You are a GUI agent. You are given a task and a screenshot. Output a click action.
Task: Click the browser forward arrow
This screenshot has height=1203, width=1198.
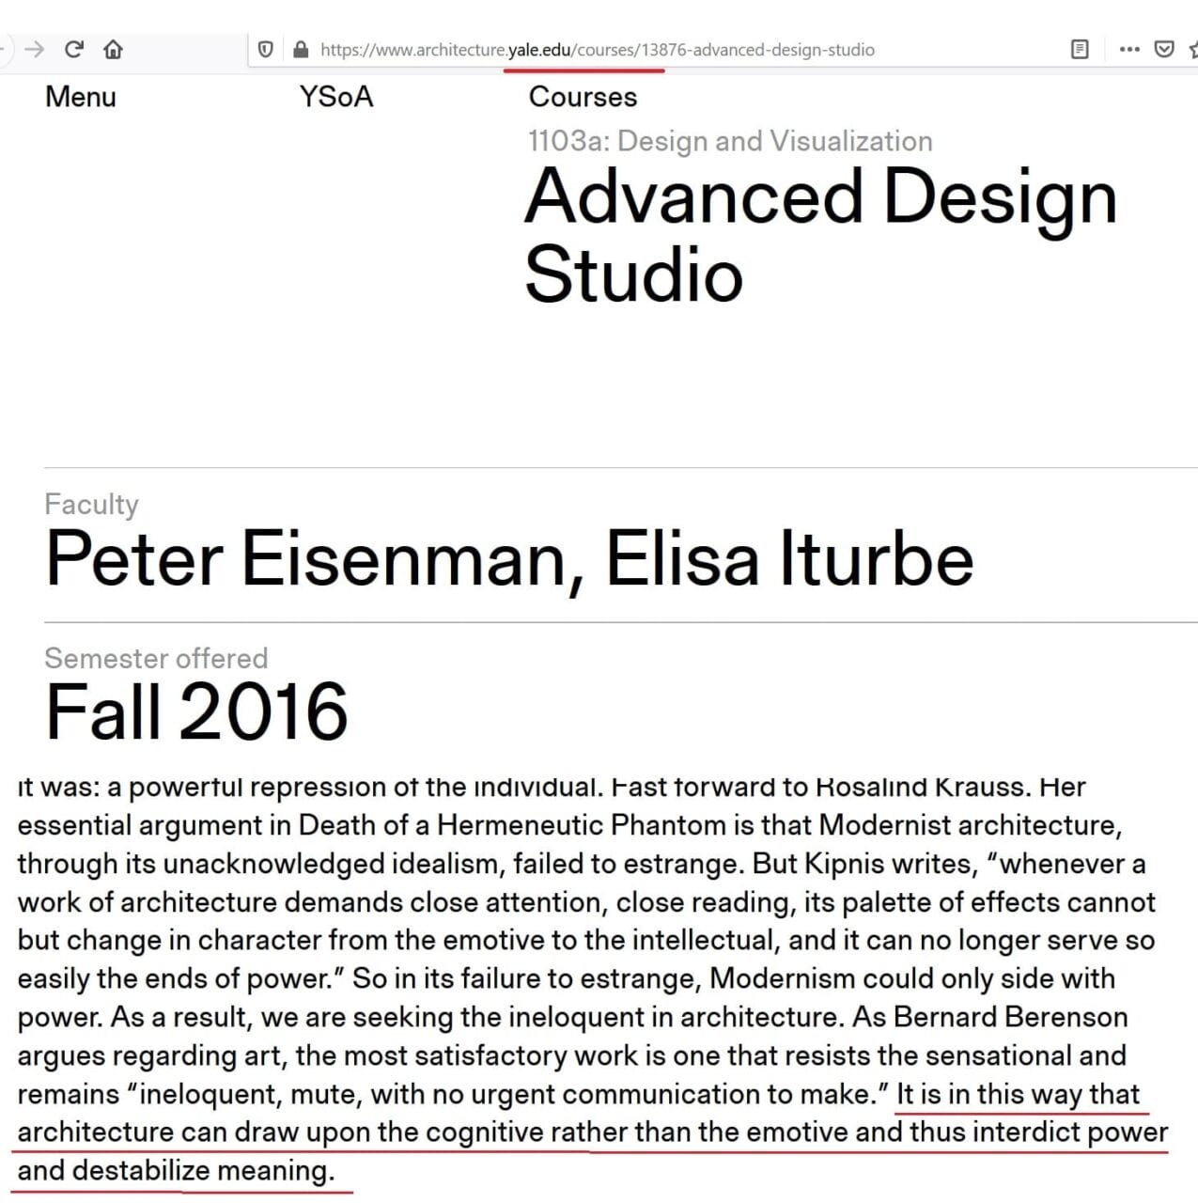(34, 49)
